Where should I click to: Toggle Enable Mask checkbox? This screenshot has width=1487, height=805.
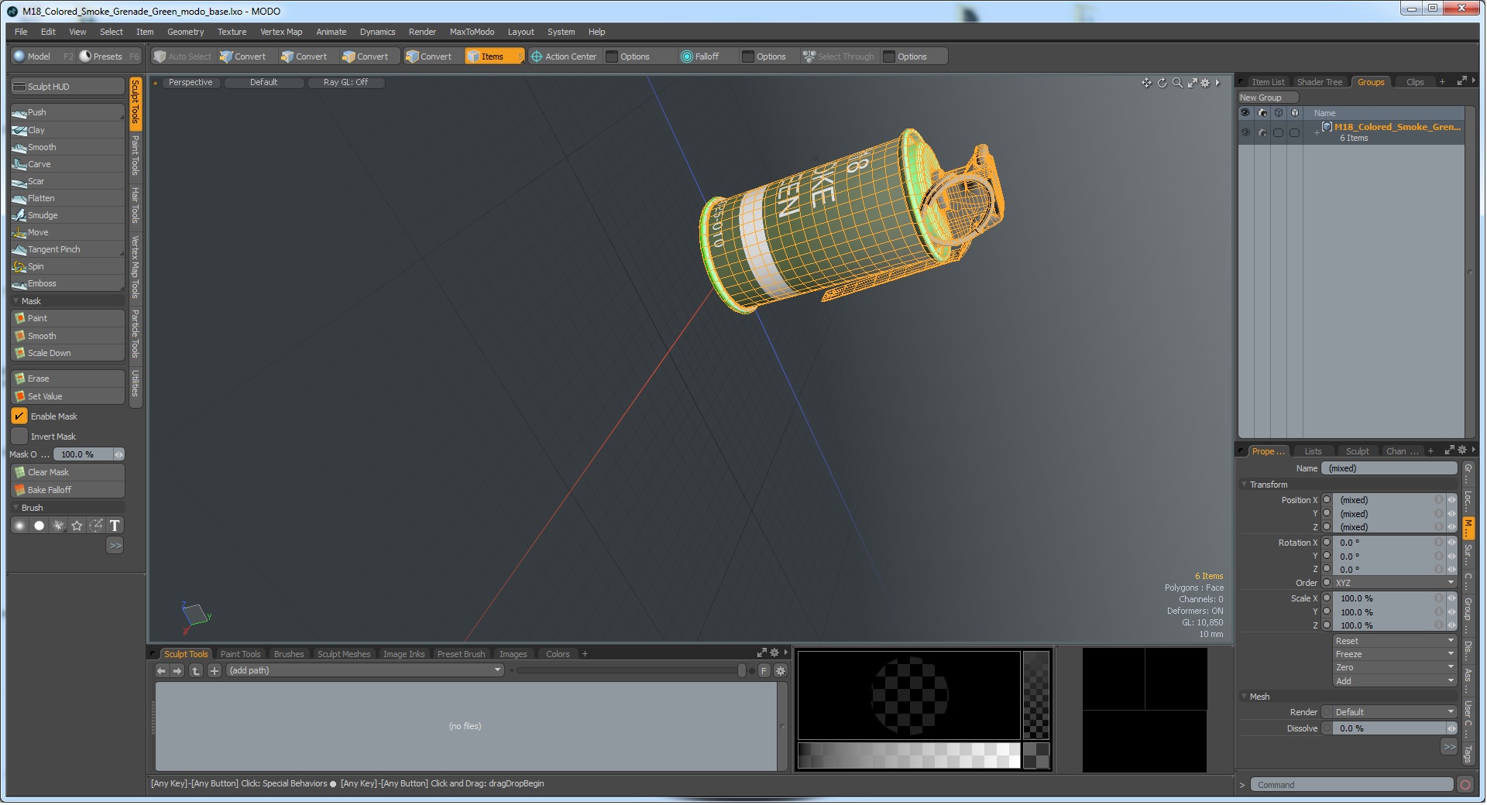click(x=19, y=416)
